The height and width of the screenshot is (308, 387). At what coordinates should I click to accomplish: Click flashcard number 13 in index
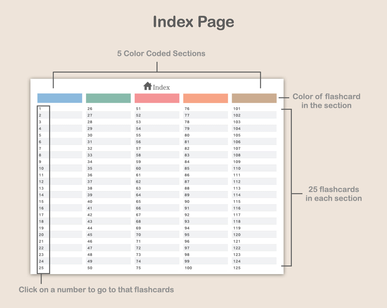click(x=41, y=188)
